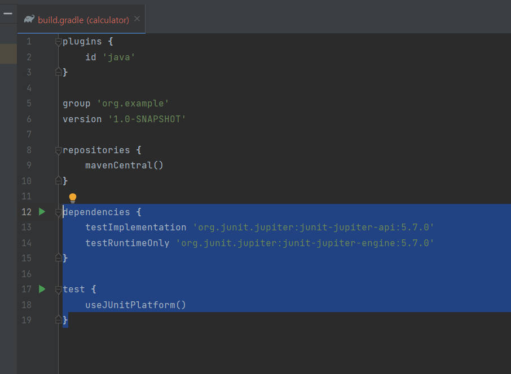Image resolution: width=511 pixels, height=374 pixels.
Task: Collapse the repositories block fold marker
Action: [58, 150]
